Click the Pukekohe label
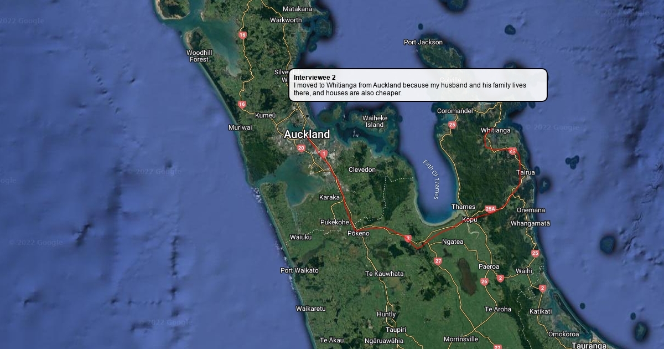Image resolution: width=664 pixels, height=349 pixels. (x=335, y=222)
